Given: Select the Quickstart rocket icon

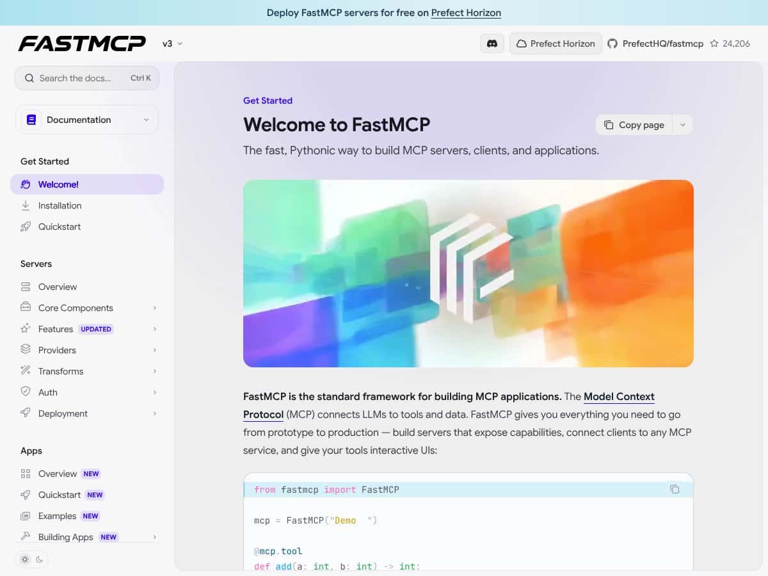Looking at the screenshot, I should [x=26, y=227].
